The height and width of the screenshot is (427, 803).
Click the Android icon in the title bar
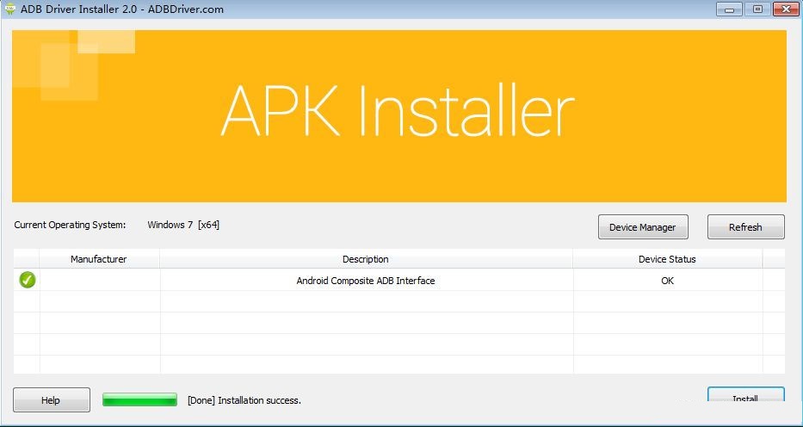pos(10,9)
